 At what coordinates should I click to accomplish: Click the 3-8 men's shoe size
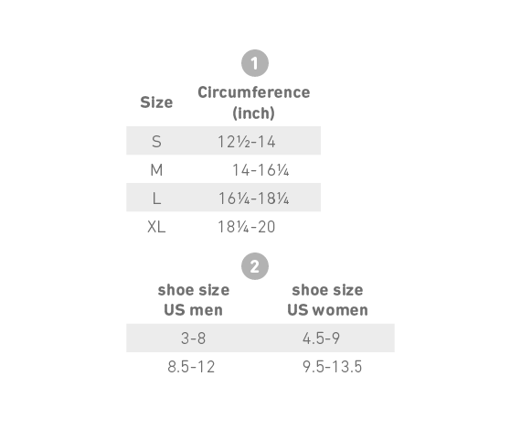click(x=194, y=339)
